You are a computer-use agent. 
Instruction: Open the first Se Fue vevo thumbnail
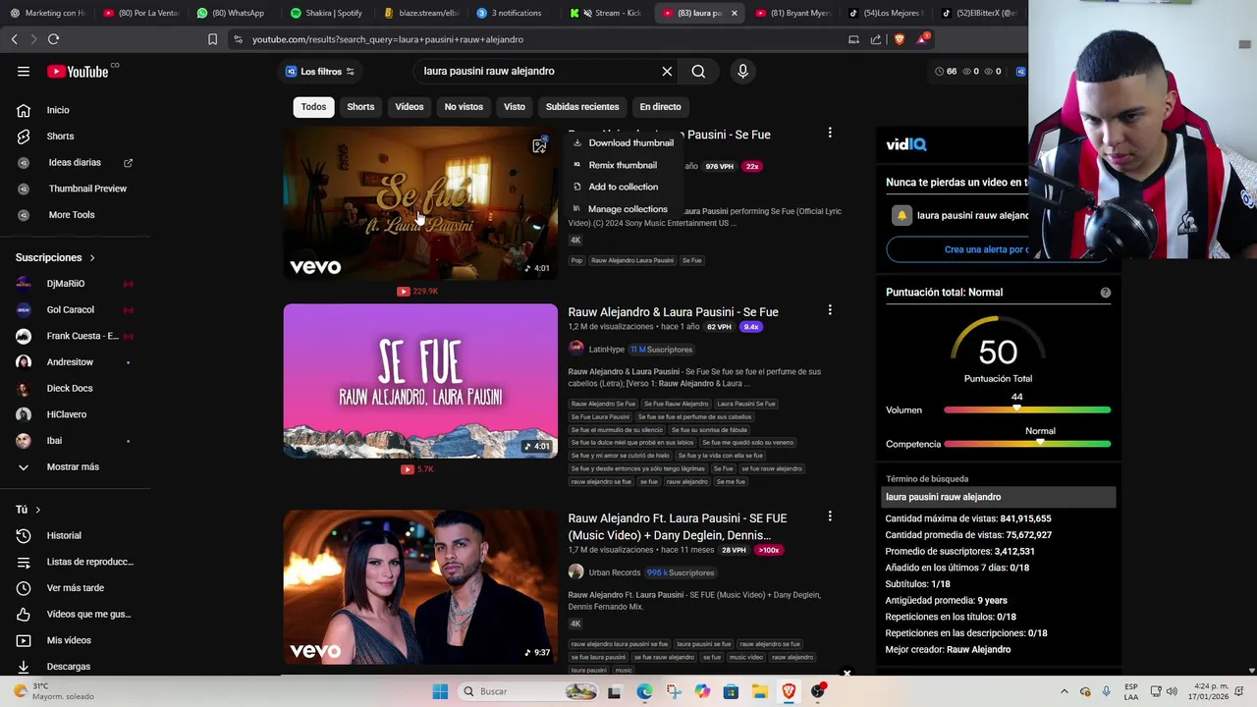(420, 203)
